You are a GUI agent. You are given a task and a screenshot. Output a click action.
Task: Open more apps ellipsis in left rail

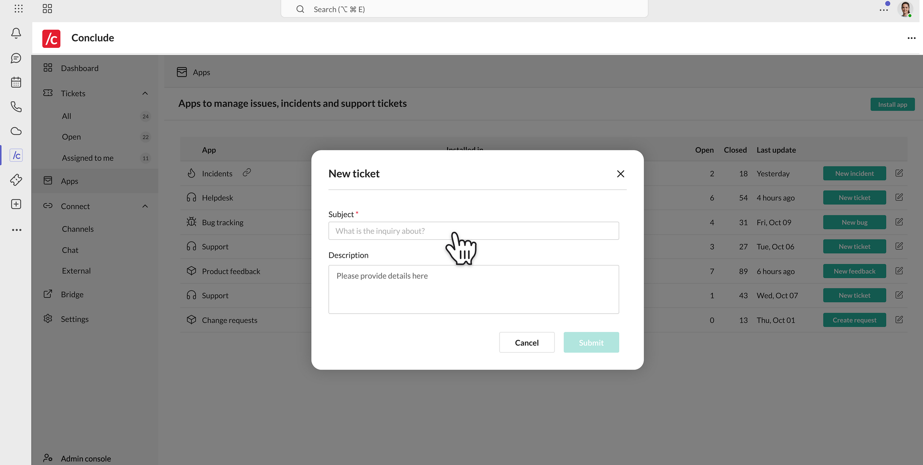click(16, 230)
